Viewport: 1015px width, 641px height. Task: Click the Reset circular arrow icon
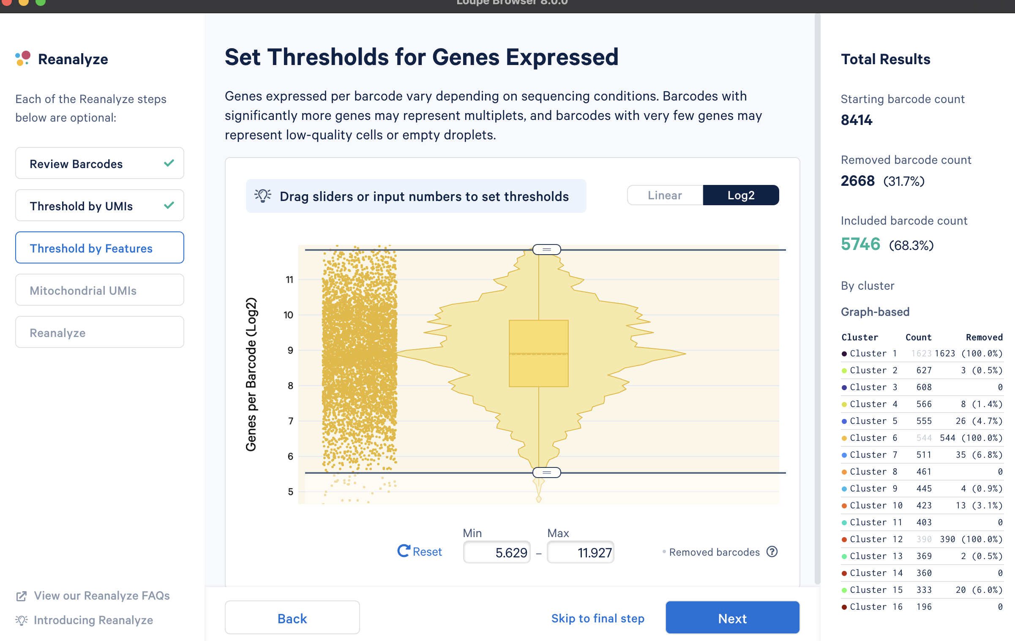pos(404,551)
